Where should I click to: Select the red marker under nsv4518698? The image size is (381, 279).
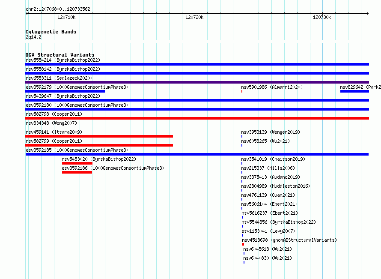pyautogui.click(x=243, y=244)
